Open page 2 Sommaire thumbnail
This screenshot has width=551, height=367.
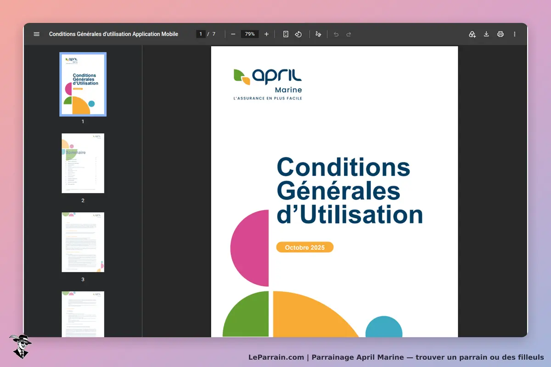[x=83, y=163]
